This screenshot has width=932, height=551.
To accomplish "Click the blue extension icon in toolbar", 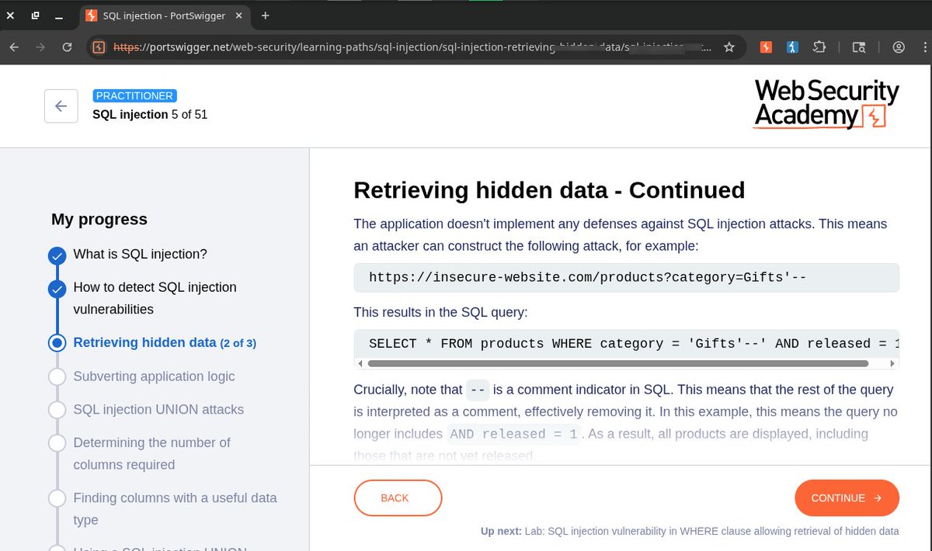I will [x=792, y=47].
